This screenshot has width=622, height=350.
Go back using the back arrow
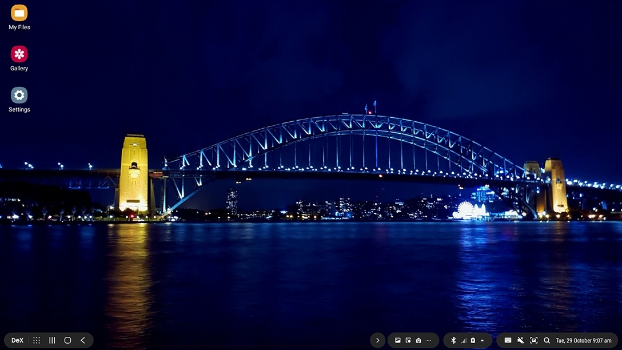point(83,340)
